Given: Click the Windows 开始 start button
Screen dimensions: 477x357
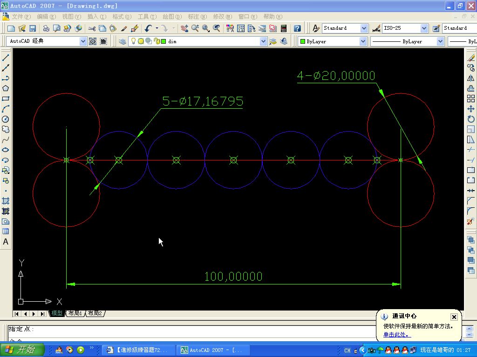Looking at the screenshot, I should click(x=22, y=350).
